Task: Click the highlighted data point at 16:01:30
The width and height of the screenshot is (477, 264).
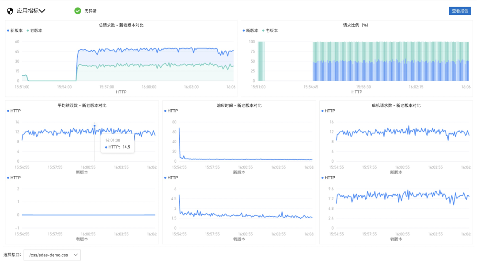Action: (x=95, y=126)
